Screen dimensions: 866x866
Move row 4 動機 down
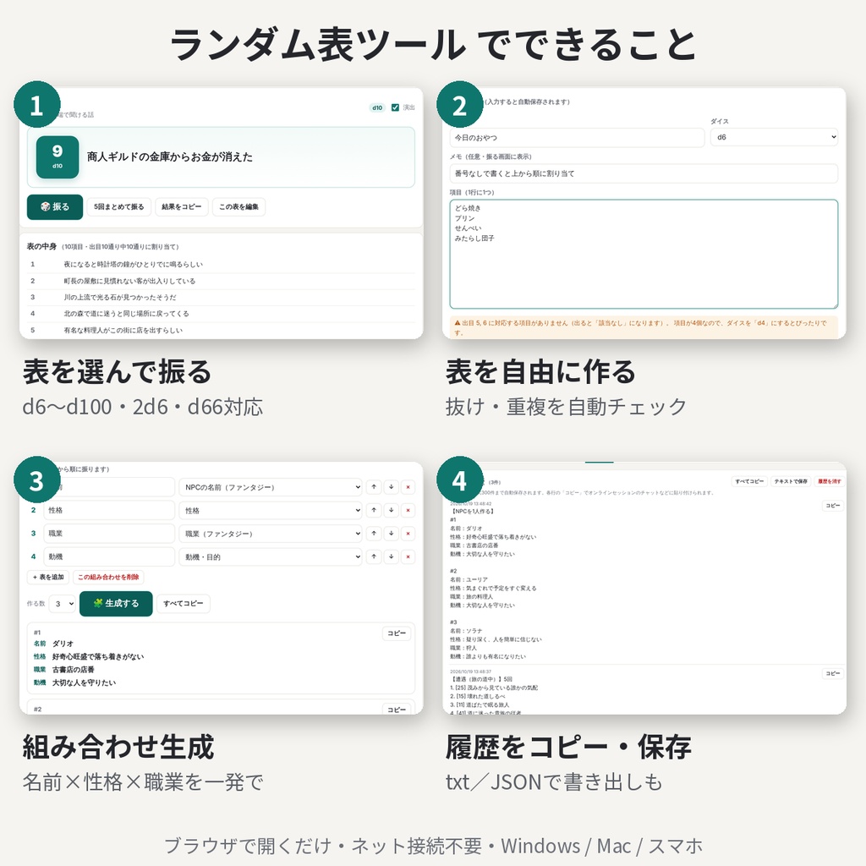(x=391, y=556)
